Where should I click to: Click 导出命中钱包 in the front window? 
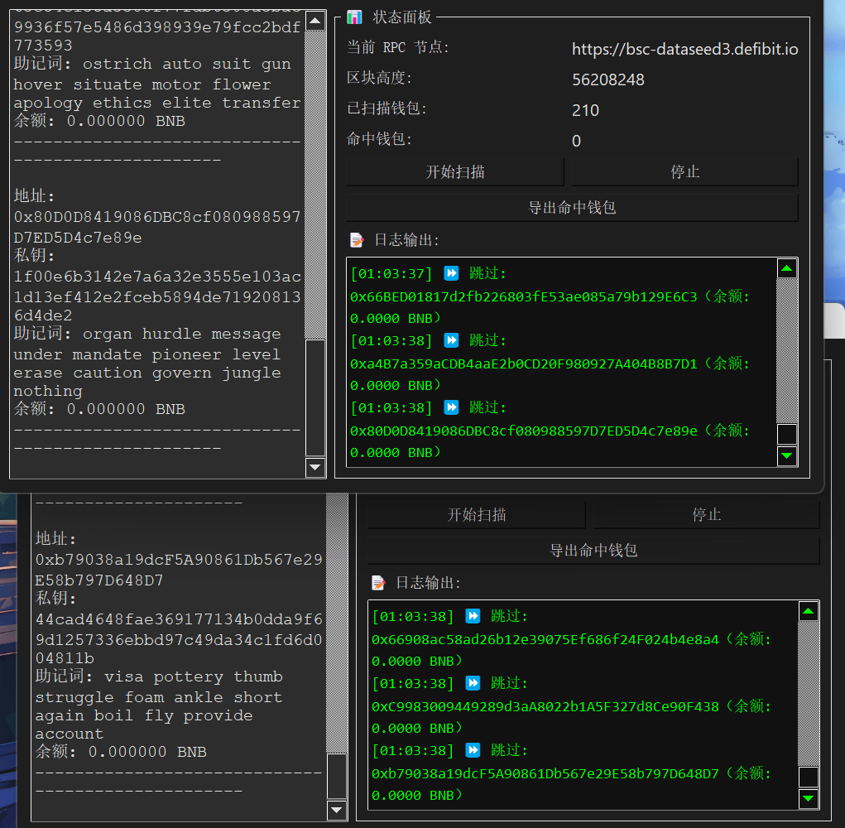[572, 208]
